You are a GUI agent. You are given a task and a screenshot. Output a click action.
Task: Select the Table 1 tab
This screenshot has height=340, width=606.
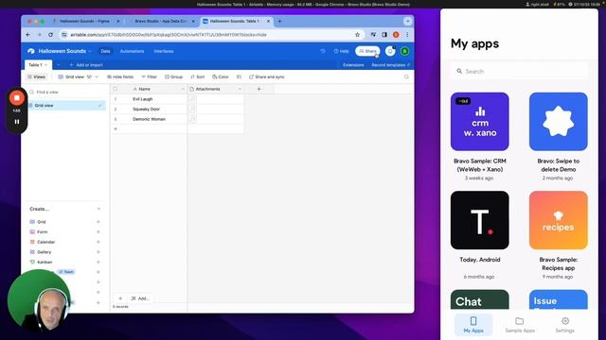coord(38,65)
